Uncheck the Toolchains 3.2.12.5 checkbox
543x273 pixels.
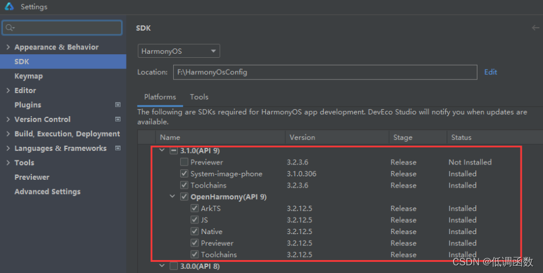pos(194,255)
